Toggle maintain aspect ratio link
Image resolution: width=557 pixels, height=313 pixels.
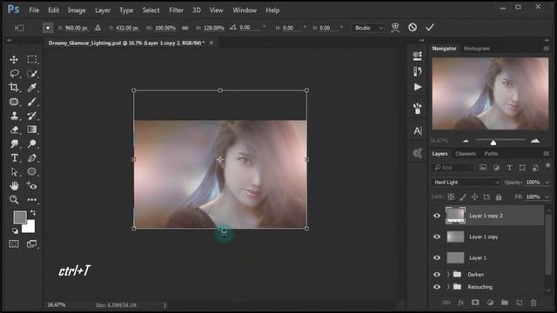coord(185,28)
